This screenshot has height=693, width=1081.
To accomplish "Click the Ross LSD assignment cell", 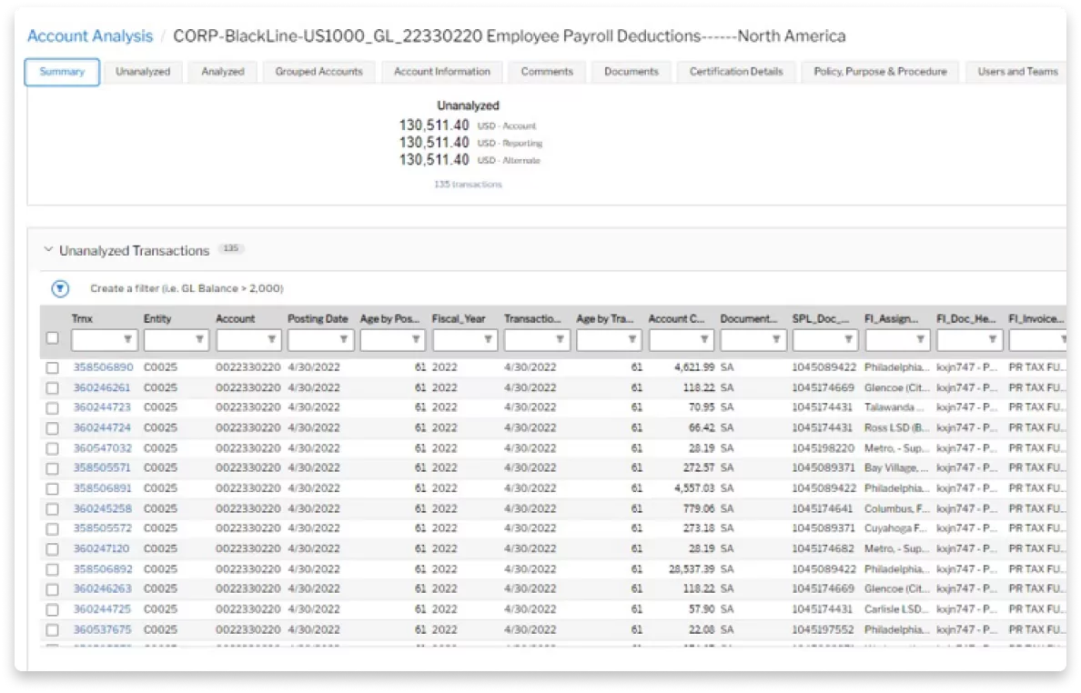I will click(897, 427).
